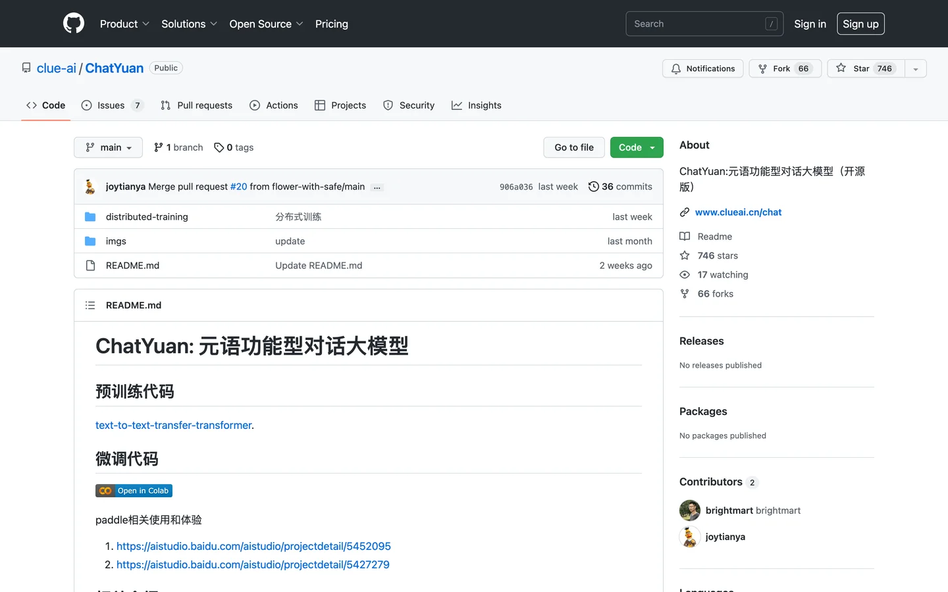This screenshot has width=948, height=592.
Task: Expand the Open Source menu
Action: (x=266, y=24)
